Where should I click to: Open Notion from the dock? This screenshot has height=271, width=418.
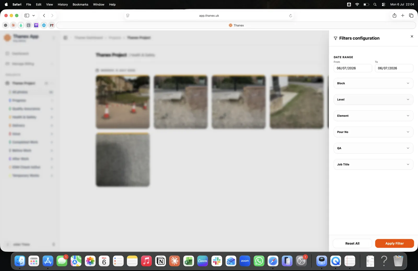[160, 261]
